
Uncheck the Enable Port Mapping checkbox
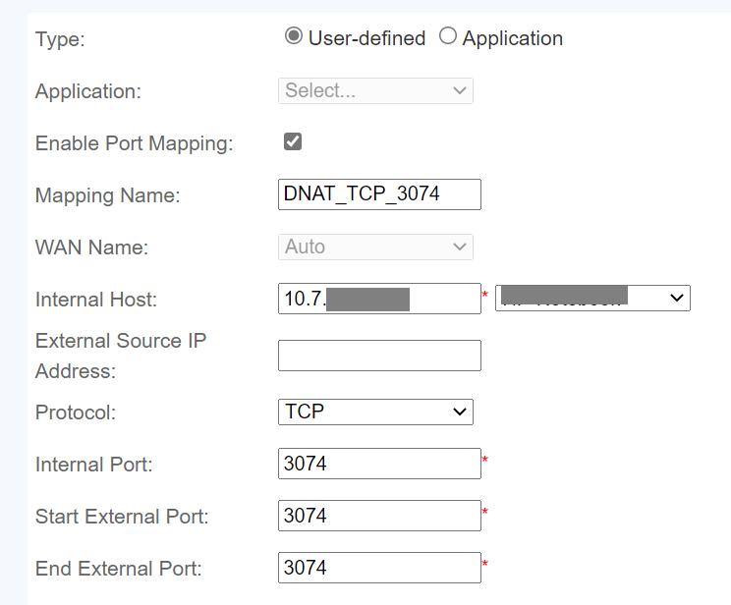[293, 141]
